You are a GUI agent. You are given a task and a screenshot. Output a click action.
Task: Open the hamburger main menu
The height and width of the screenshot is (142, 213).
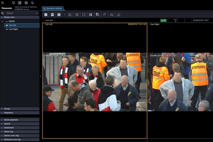[2, 3]
